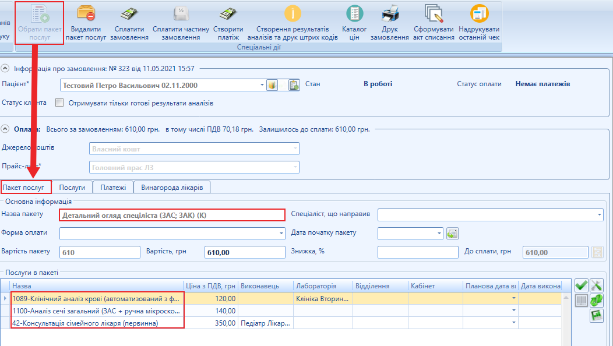Open the 'Прайс-лист' dropdown
This screenshot has height=346, width=613.
295,167
